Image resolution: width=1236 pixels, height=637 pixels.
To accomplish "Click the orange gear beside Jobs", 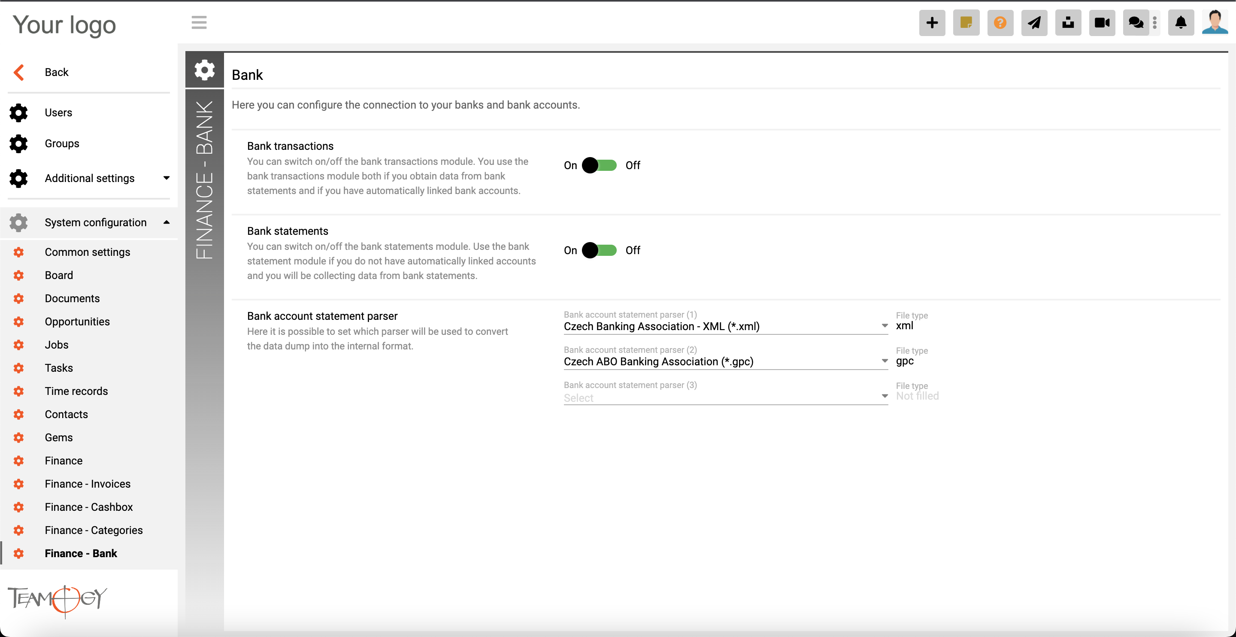I will pyautogui.click(x=19, y=345).
